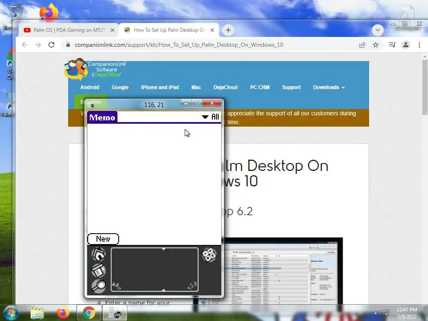Image resolution: width=428 pixels, height=321 pixels.
Task: Open the DejaCloud nav link
Action: 225,87
